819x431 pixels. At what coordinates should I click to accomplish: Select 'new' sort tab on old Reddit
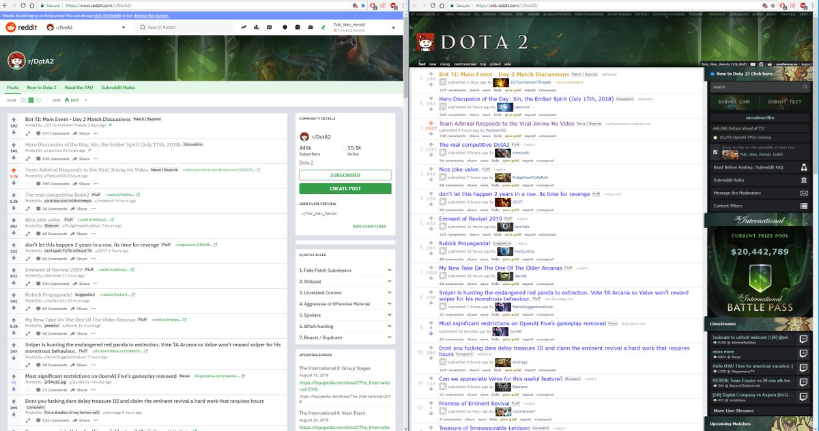pyautogui.click(x=433, y=64)
